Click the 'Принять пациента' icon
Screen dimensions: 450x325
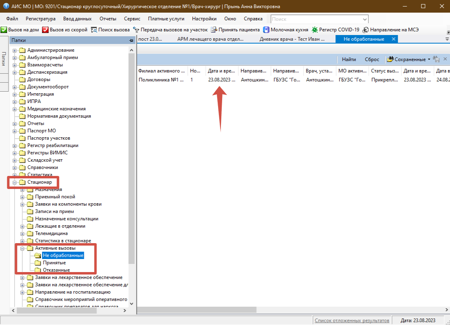point(214,30)
